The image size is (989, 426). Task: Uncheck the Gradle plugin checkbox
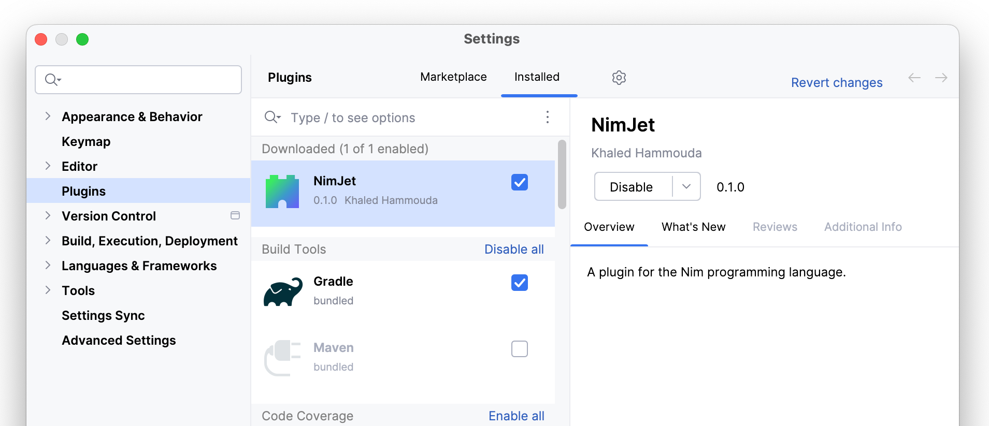click(520, 283)
